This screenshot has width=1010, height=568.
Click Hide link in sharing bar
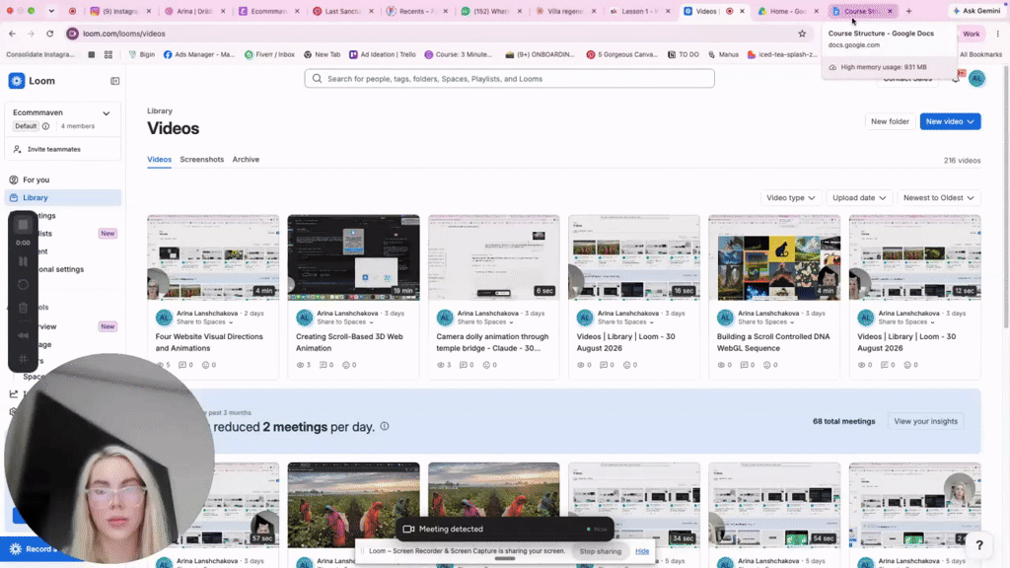pos(642,551)
